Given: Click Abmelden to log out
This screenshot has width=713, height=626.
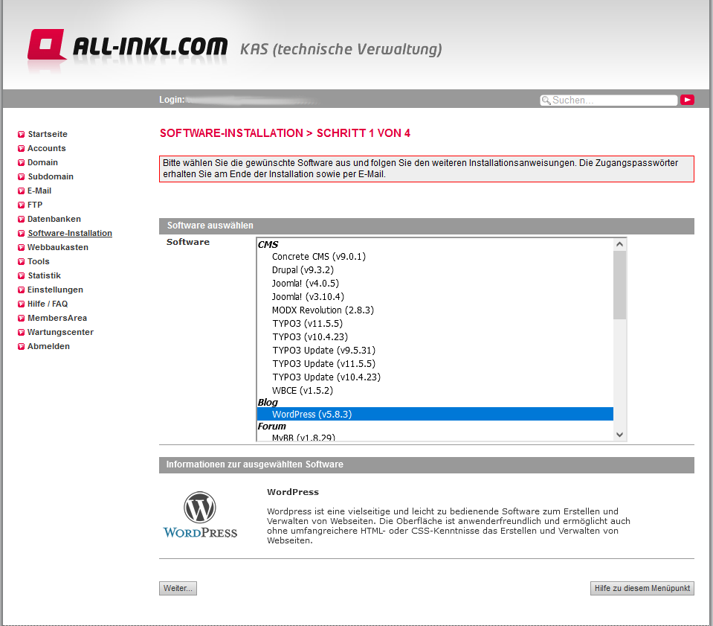Looking at the screenshot, I should pyautogui.click(x=48, y=345).
